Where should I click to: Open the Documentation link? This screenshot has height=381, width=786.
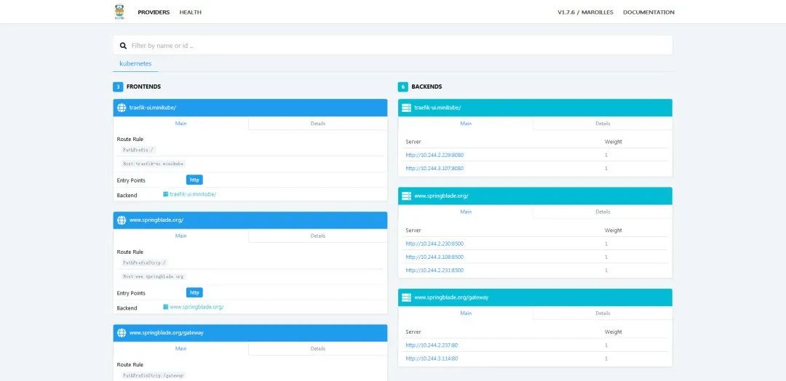[648, 12]
